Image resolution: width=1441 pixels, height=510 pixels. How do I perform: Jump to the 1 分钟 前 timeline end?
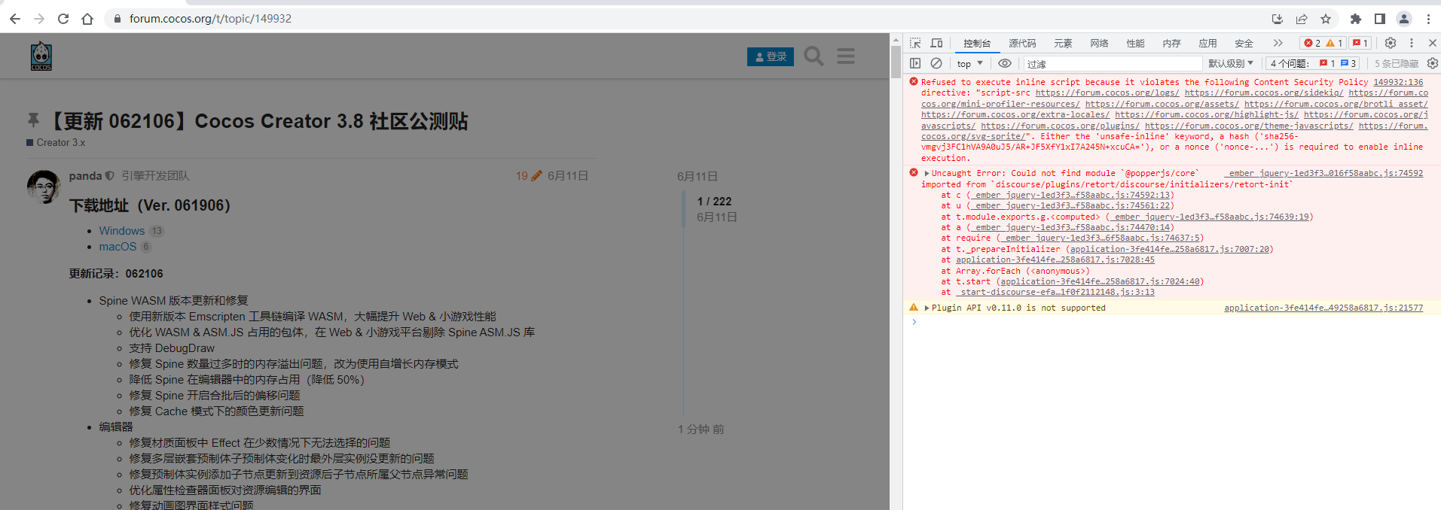(701, 430)
